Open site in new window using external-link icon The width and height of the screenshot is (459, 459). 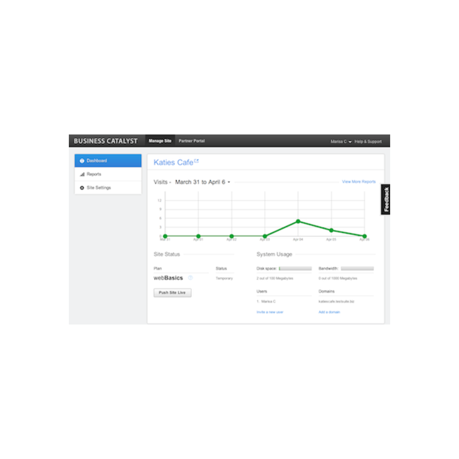(197, 160)
